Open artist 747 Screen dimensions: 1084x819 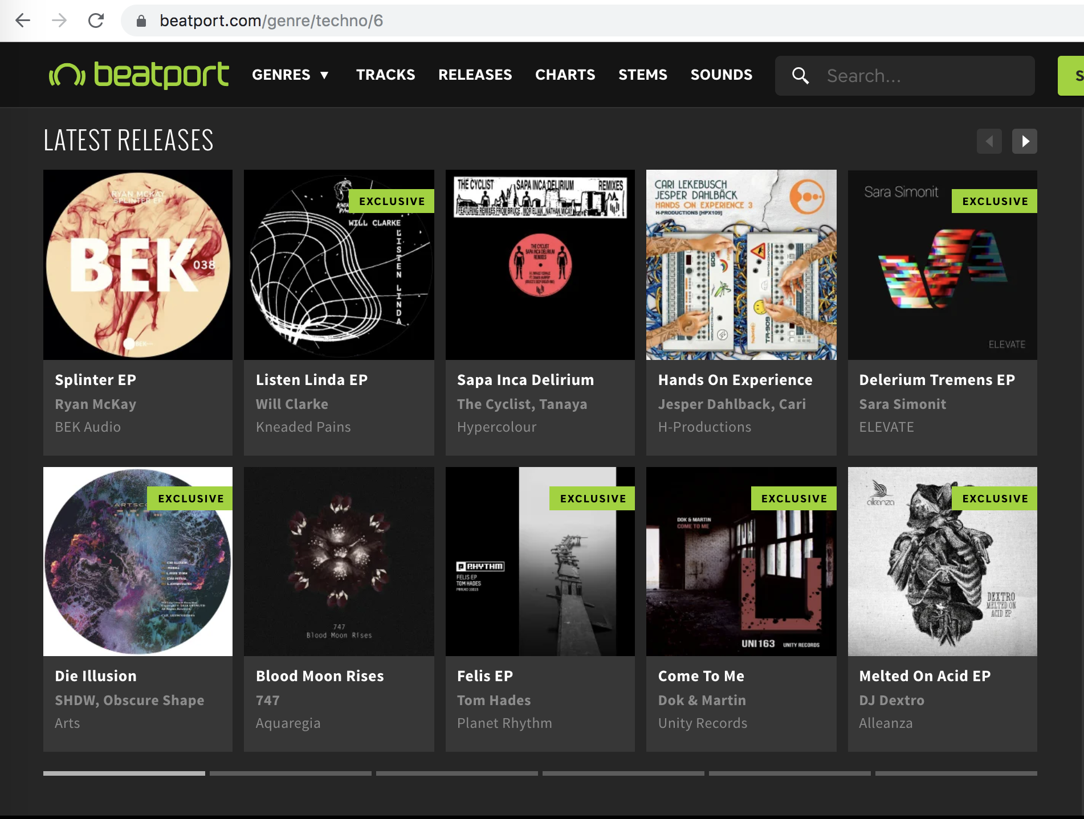click(268, 701)
